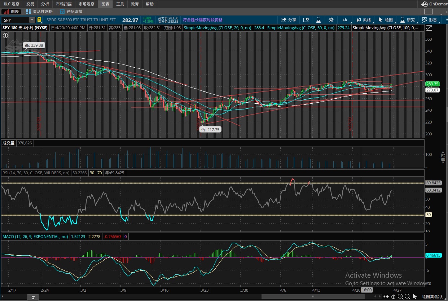Click the 283.35 current price axis label
The width and height of the screenshot is (448, 301).
point(432,84)
